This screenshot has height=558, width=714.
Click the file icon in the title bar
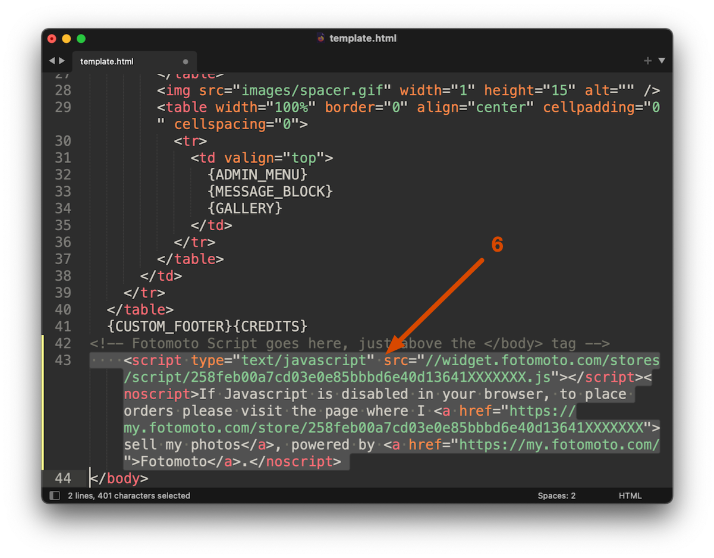(x=321, y=38)
